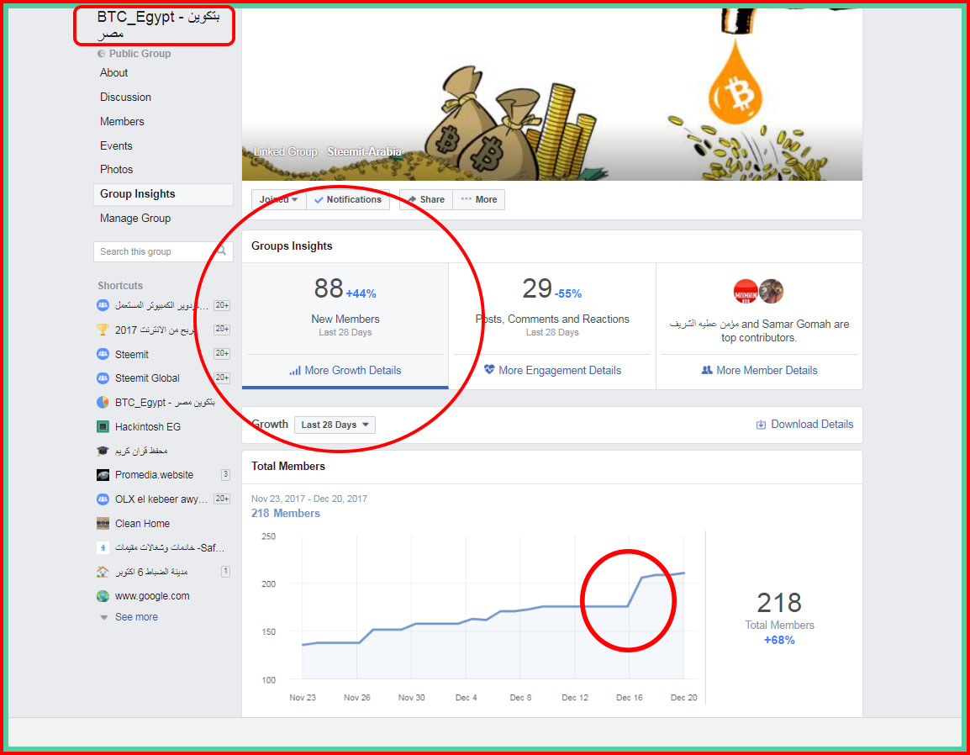Screen dimensions: 970x755
Task: Click the Clean Home icon
Action: point(103,524)
